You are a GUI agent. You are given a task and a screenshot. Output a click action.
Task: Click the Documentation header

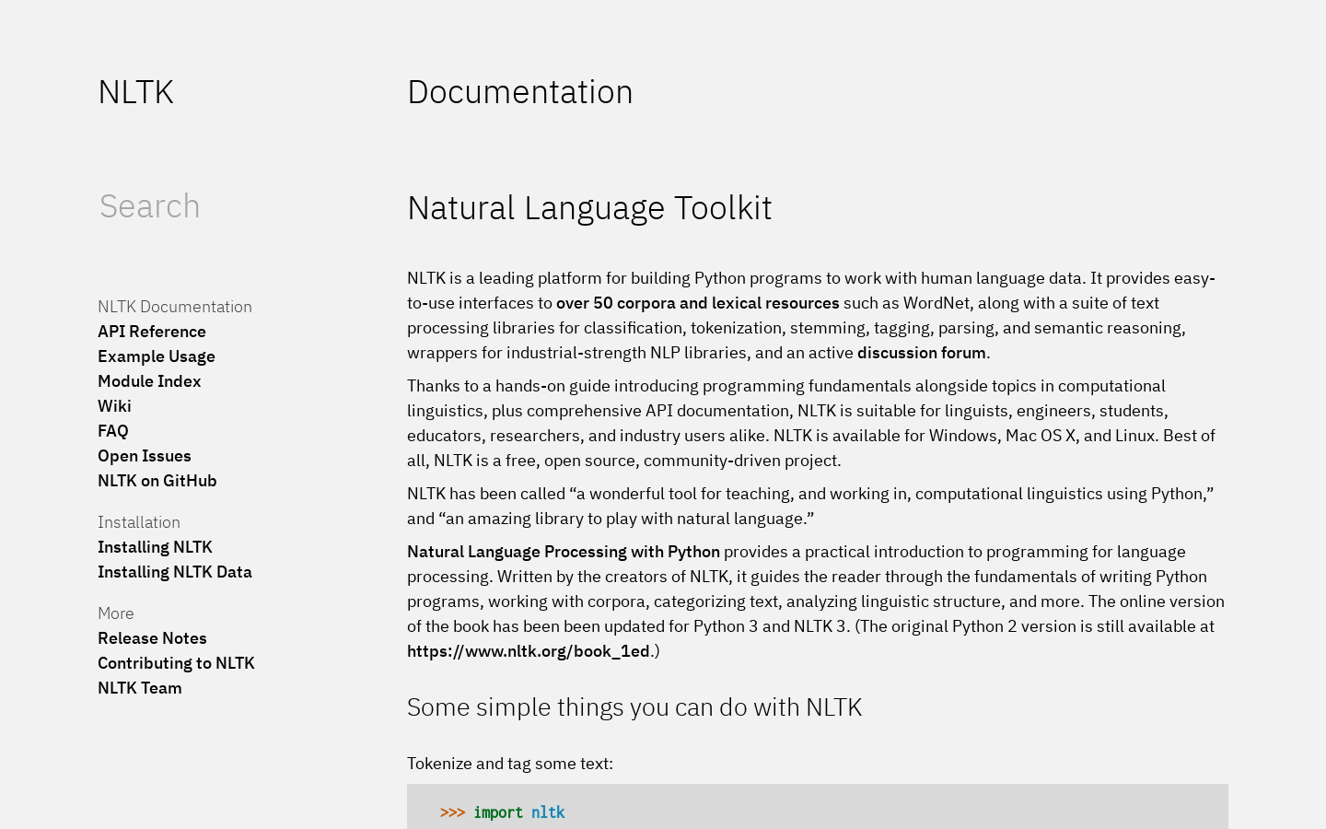[520, 92]
